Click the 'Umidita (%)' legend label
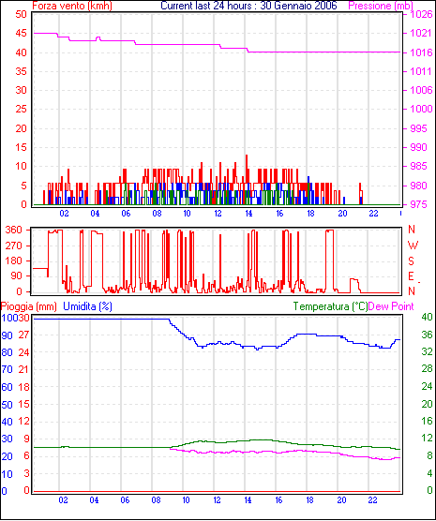Viewport: 436px width, 521px height. (87, 306)
